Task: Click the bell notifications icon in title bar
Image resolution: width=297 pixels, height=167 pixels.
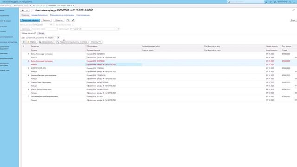Action: (x=266, y=2)
